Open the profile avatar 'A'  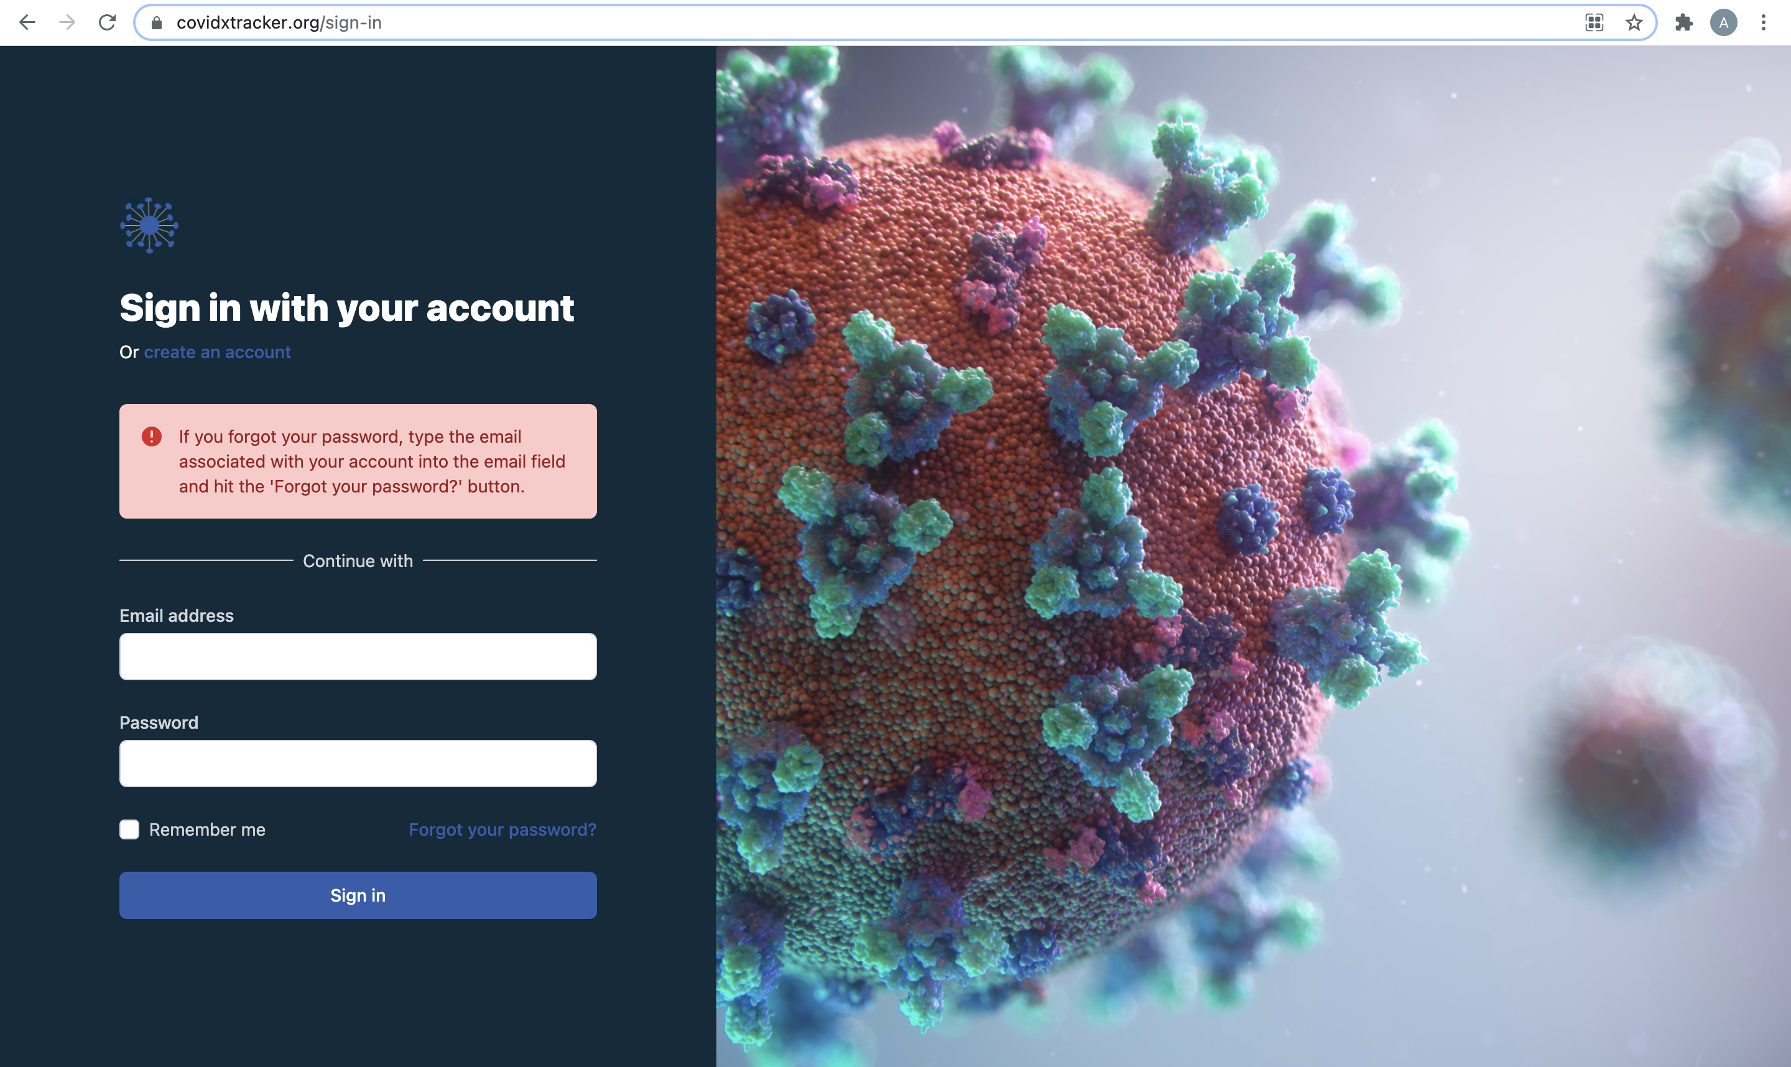[x=1723, y=23]
